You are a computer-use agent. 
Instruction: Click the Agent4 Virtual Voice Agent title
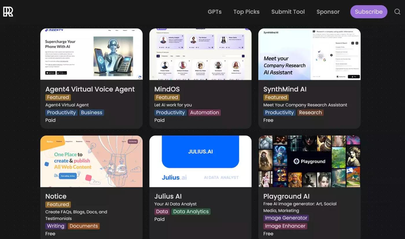click(x=90, y=89)
